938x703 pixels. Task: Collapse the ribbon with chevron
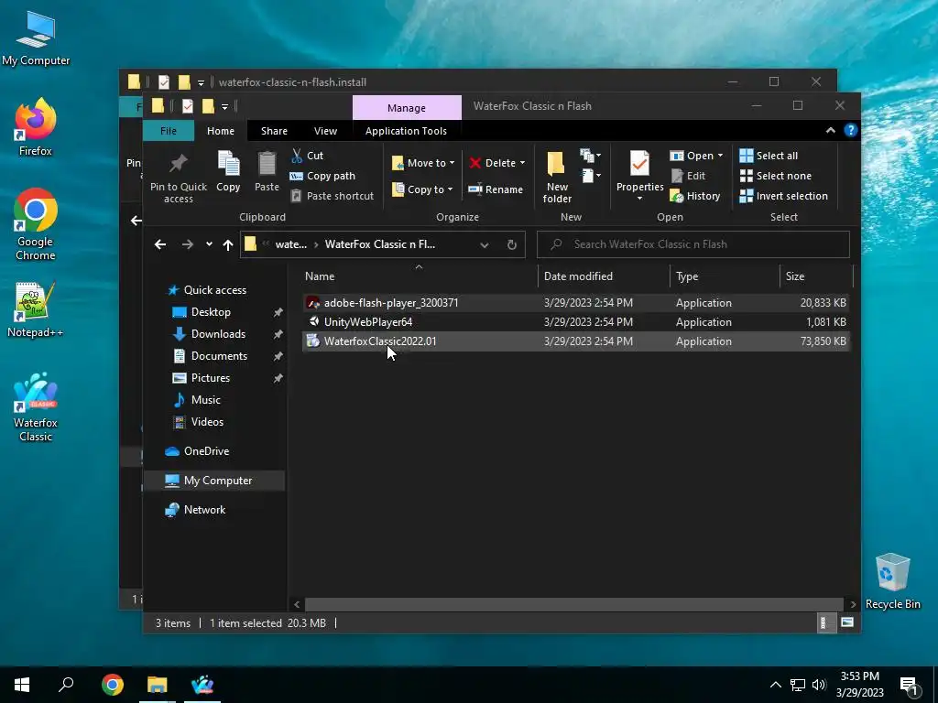830,130
